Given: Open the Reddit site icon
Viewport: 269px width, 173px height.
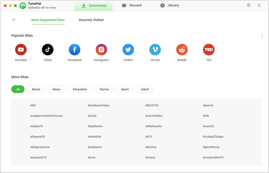Looking at the screenshot, I should [182, 50].
